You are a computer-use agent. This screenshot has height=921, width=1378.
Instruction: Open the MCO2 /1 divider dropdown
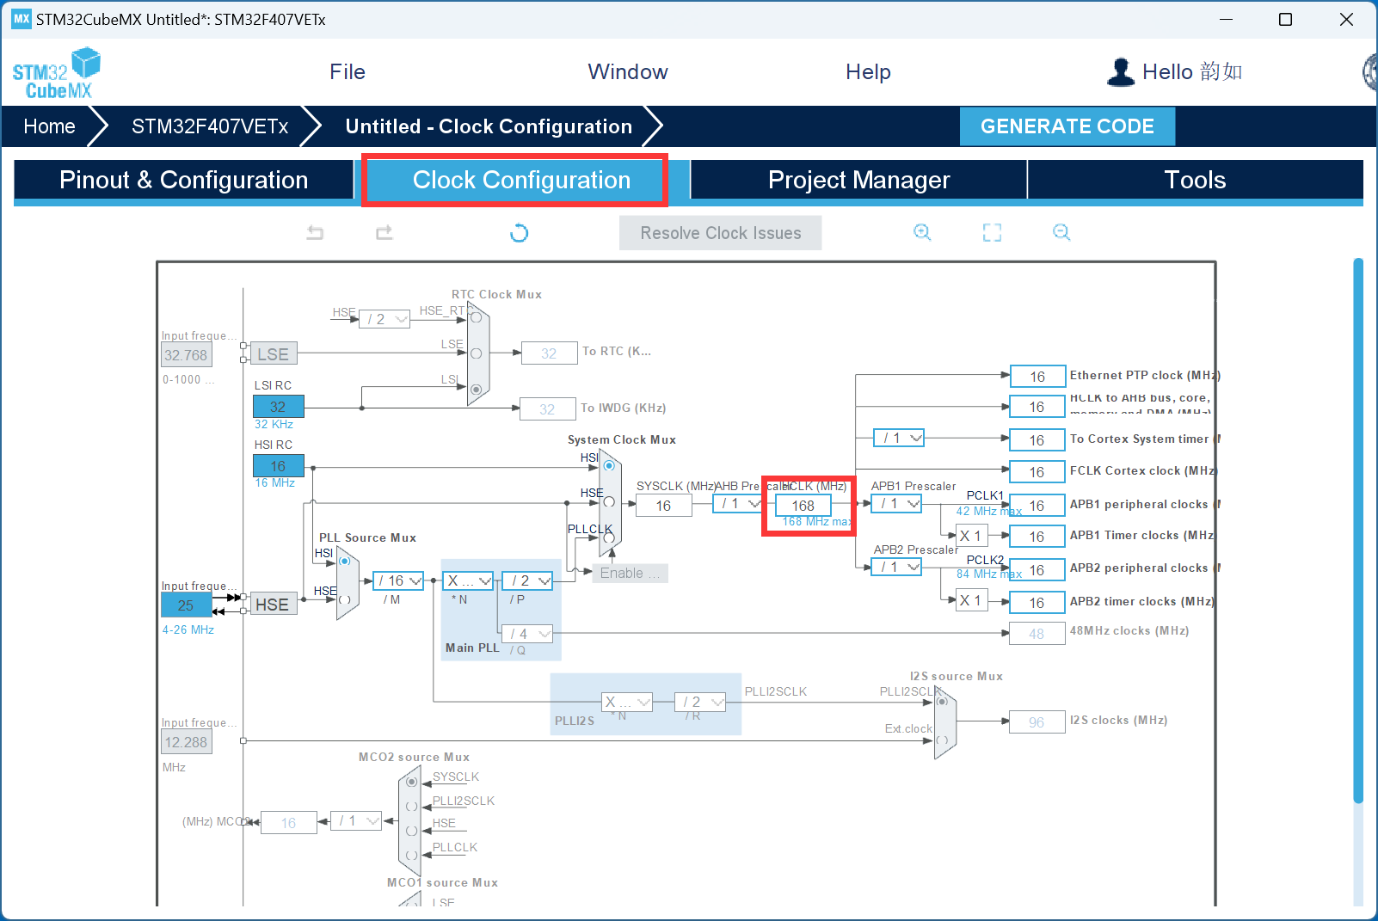tap(356, 821)
